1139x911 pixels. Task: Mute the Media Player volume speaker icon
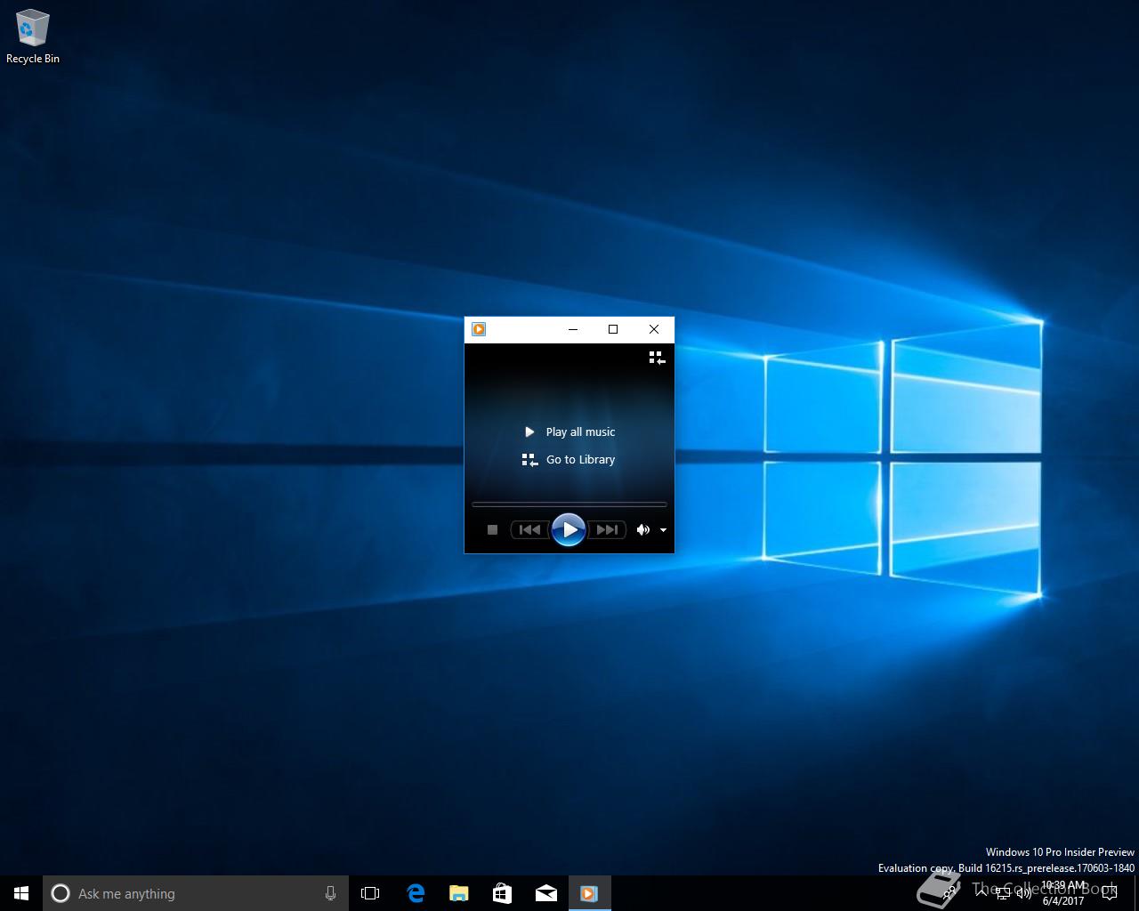642,529
